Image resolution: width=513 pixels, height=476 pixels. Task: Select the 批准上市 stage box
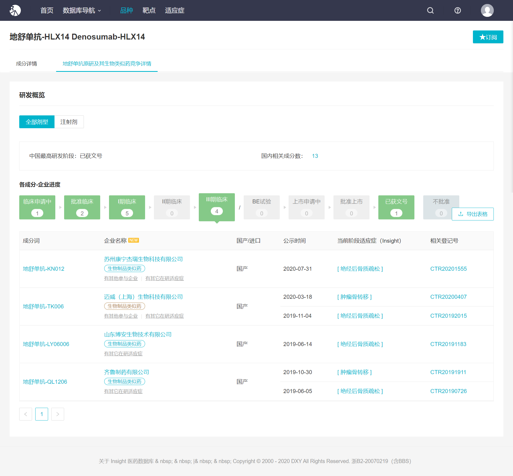pyautogui.click(x=351, y=207)
